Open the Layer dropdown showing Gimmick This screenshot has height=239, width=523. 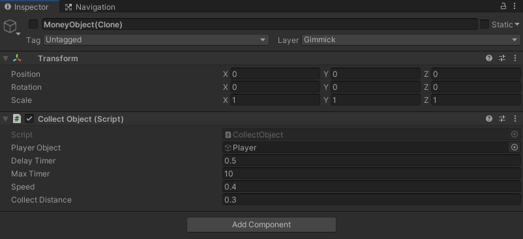pyautogui.click(x=411, y=40)
